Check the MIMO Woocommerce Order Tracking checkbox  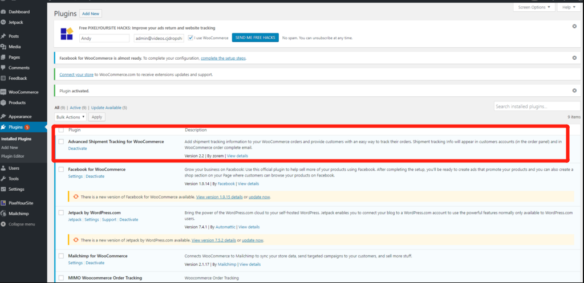coord(61,278)
